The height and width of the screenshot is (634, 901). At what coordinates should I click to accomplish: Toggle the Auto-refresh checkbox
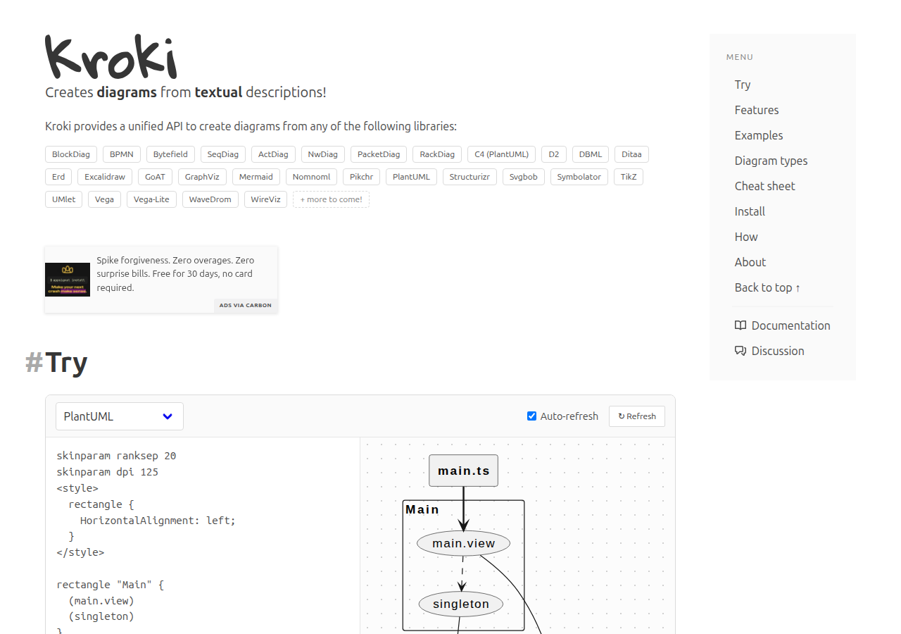532,416
